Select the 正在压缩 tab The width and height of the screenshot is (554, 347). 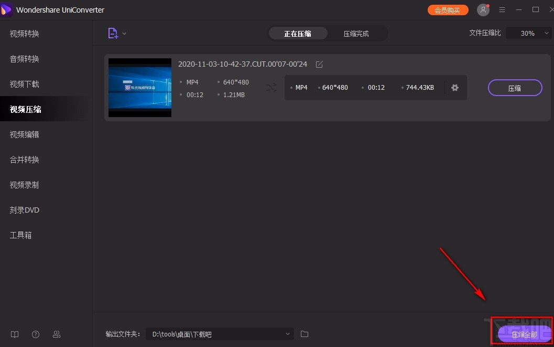click(298, 33)
